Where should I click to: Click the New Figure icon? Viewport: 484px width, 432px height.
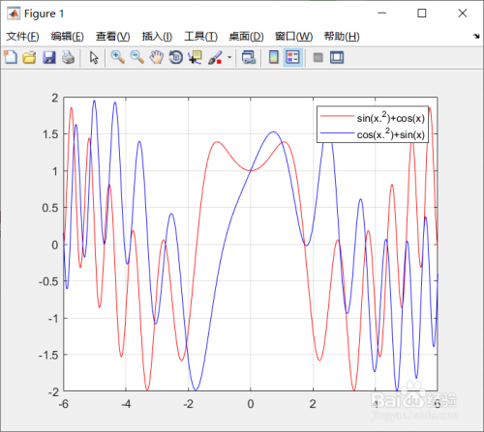[x=11, y=58]
